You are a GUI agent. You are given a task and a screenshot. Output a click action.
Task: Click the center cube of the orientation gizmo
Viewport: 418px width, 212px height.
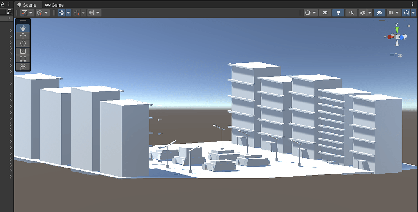(398, 37)
